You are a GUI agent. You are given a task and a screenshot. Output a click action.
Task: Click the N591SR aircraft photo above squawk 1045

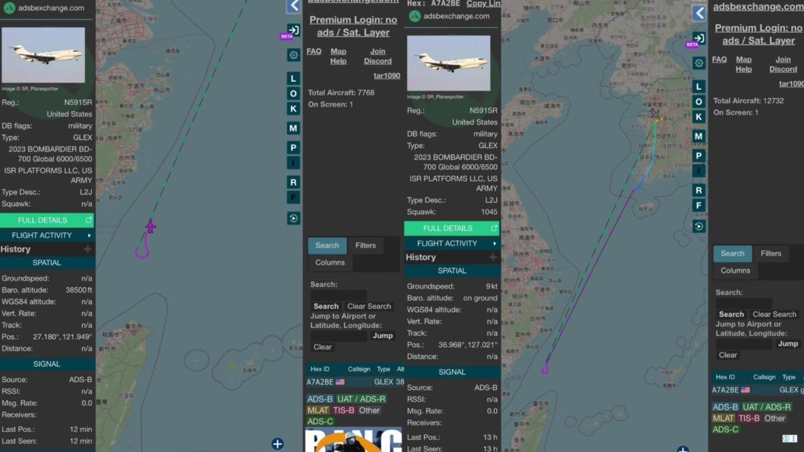click(x=448, y=63)
